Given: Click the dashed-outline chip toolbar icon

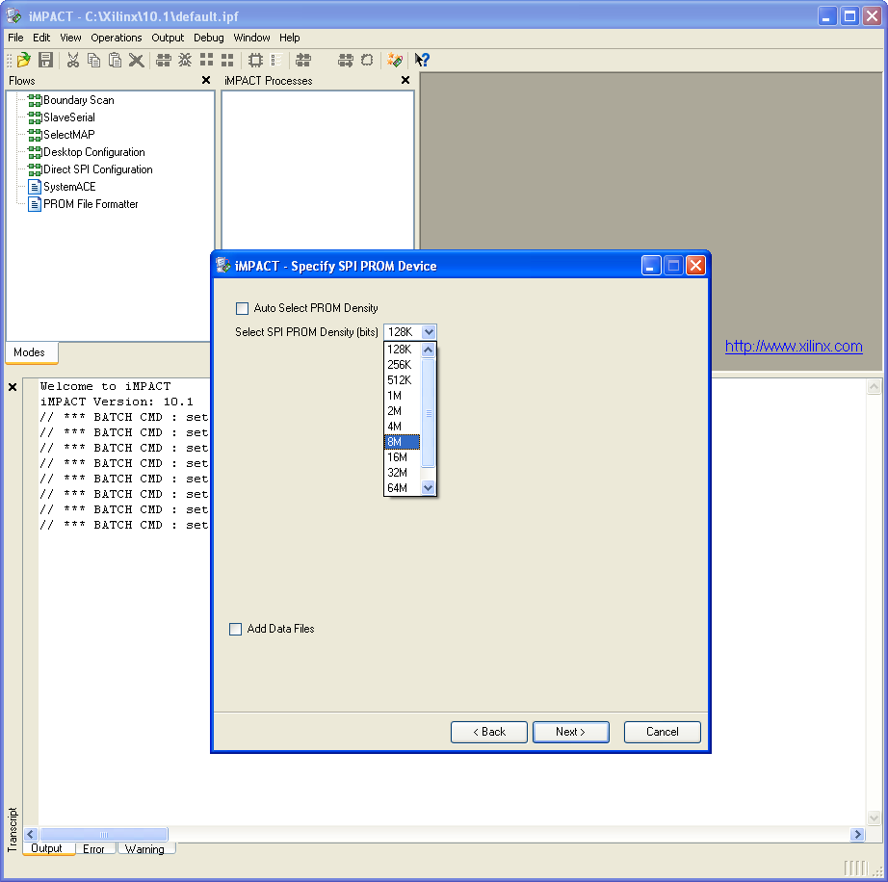Looking at the screenshot, I should (367, 60).
